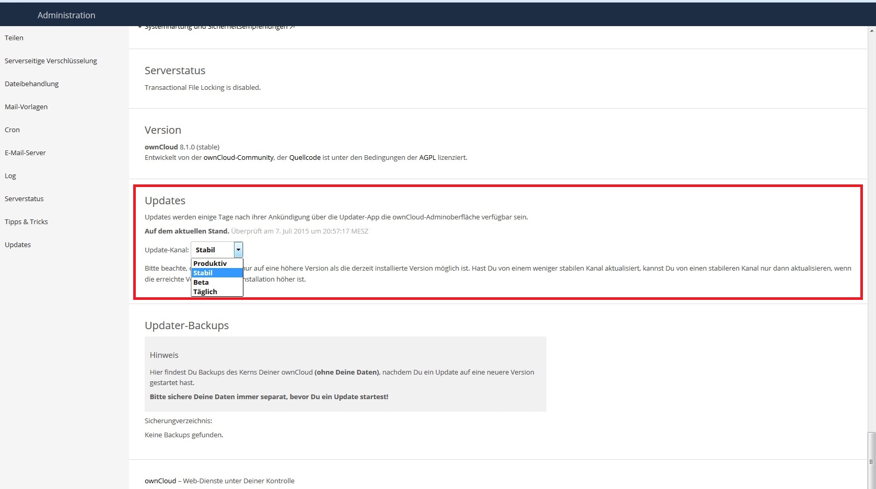
Task: Open the ownCloud footer link
Action: coord(160,481)
